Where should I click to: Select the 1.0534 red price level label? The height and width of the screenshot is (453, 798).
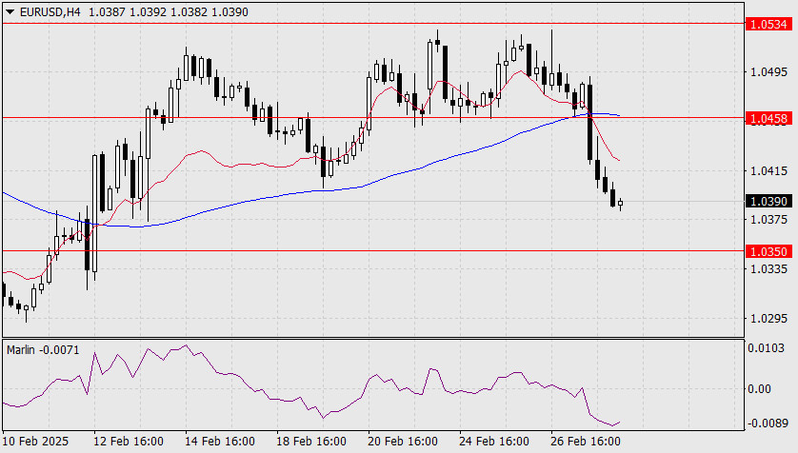[769, 24]
